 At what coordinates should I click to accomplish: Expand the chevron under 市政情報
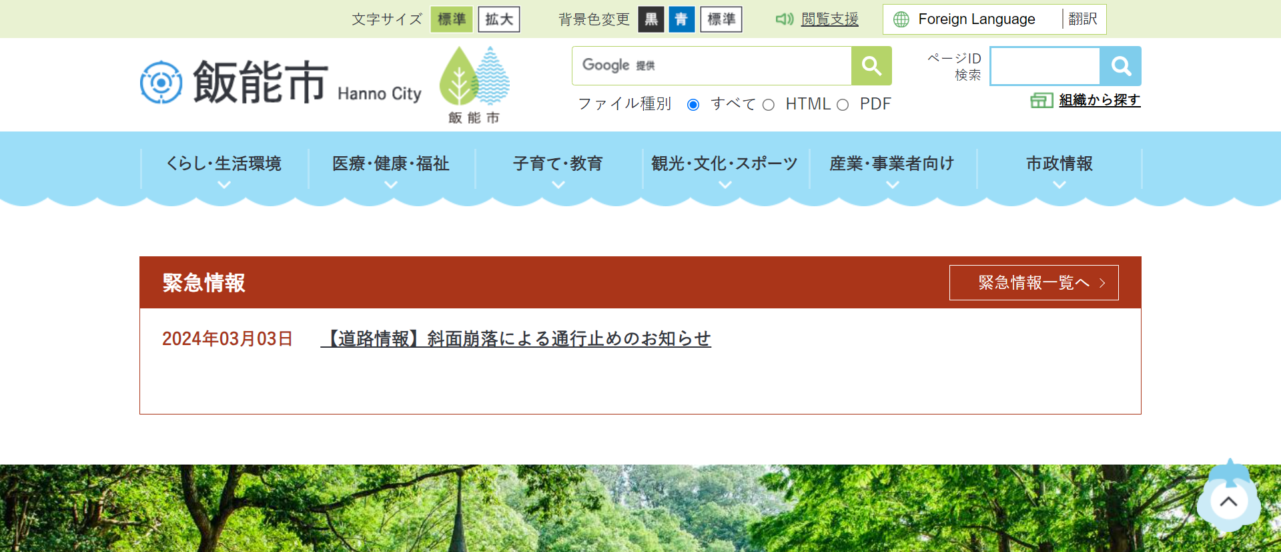pos(1059,185)
